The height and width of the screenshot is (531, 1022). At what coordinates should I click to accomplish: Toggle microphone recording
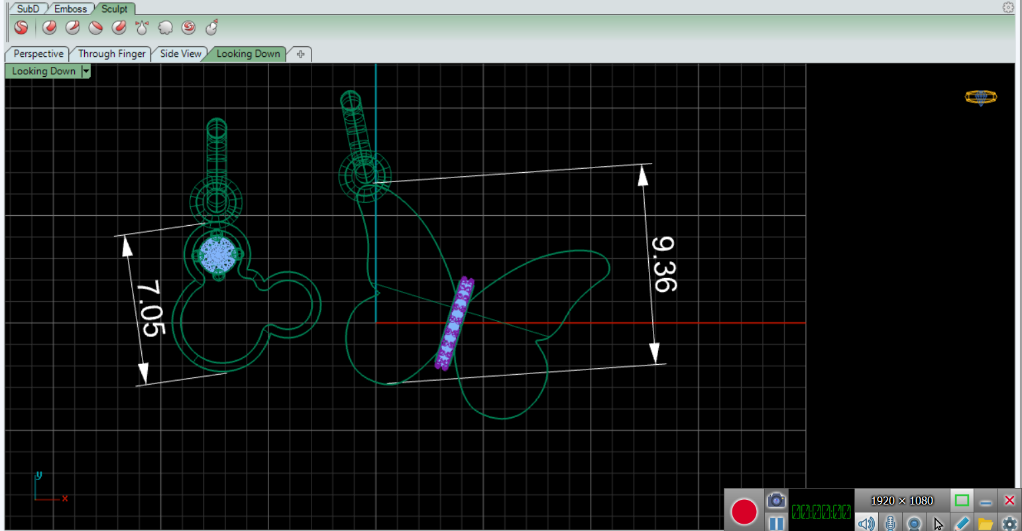pyautogui.click(x=890, y=524)
